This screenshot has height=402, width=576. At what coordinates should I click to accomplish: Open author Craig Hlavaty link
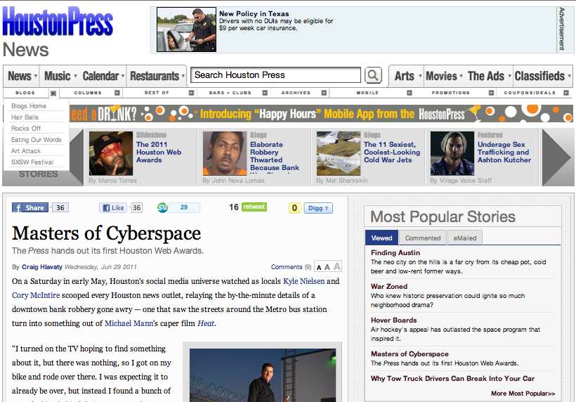[42, 267]
